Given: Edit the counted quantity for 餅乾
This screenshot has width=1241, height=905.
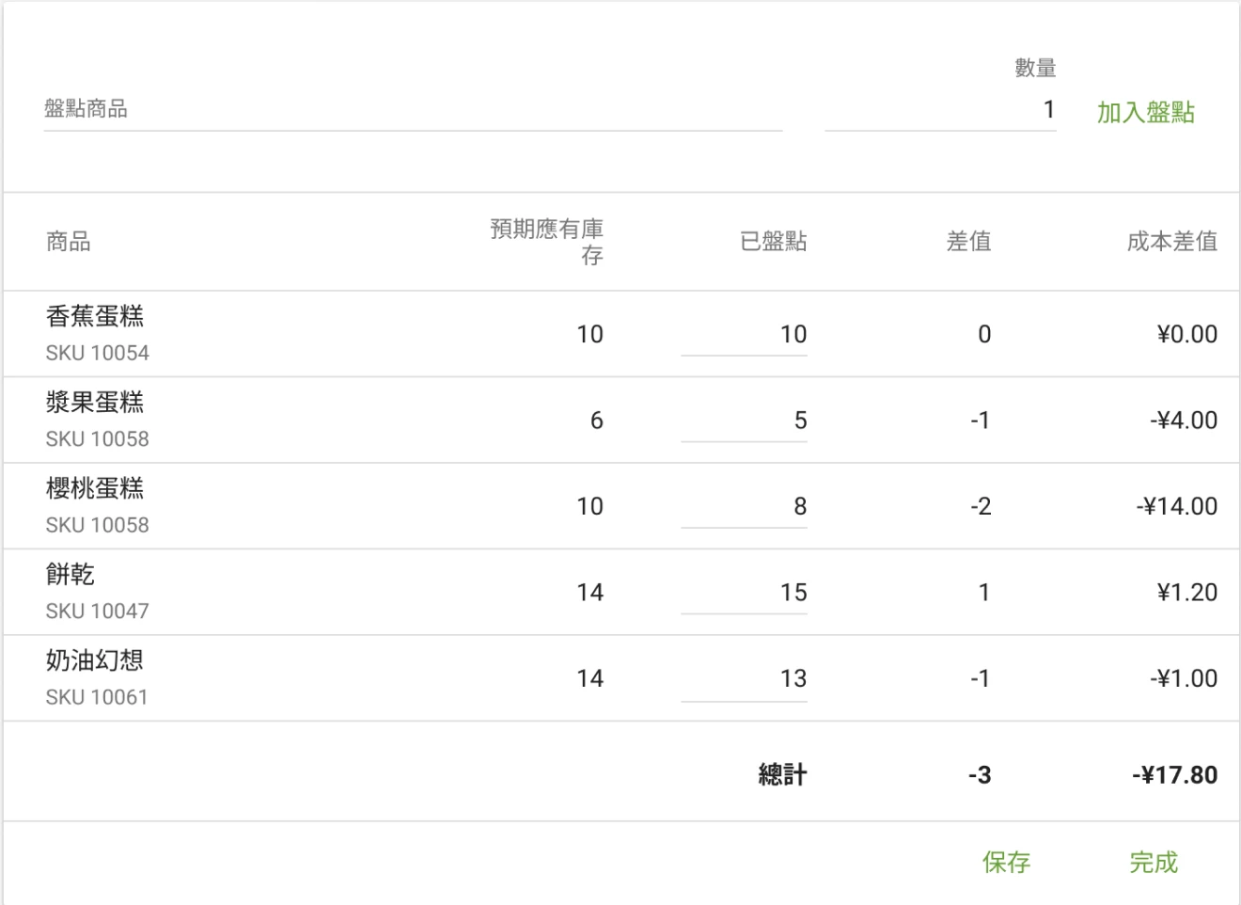Looking at the screenshot, I should pos(745,593).
